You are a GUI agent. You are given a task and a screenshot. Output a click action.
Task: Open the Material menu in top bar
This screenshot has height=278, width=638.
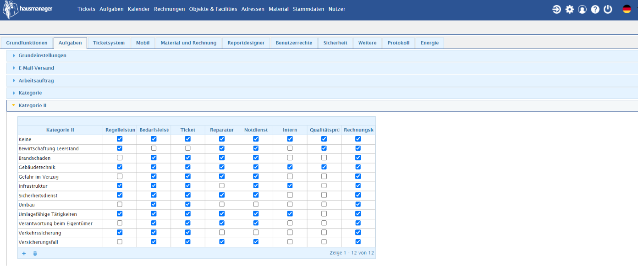coord(279,9)
